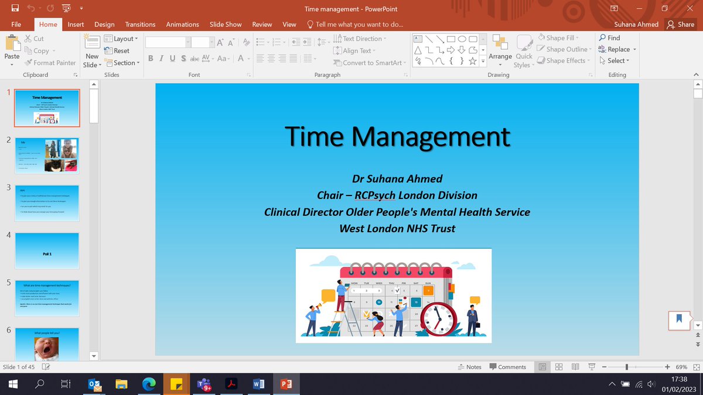Insert a New Slide using its icon
This screenshot has width=703, height=395.
tap(92, 42)
